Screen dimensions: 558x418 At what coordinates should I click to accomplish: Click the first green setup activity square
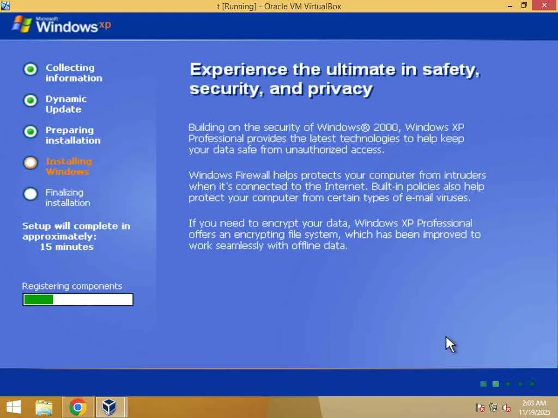point(483,384)
